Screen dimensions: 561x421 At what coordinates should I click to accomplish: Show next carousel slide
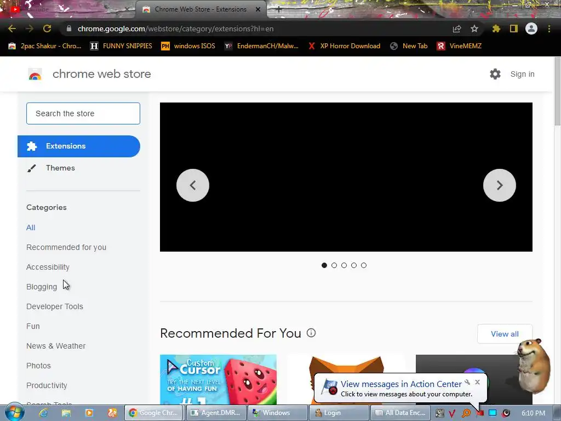click(x=500, y=185)
